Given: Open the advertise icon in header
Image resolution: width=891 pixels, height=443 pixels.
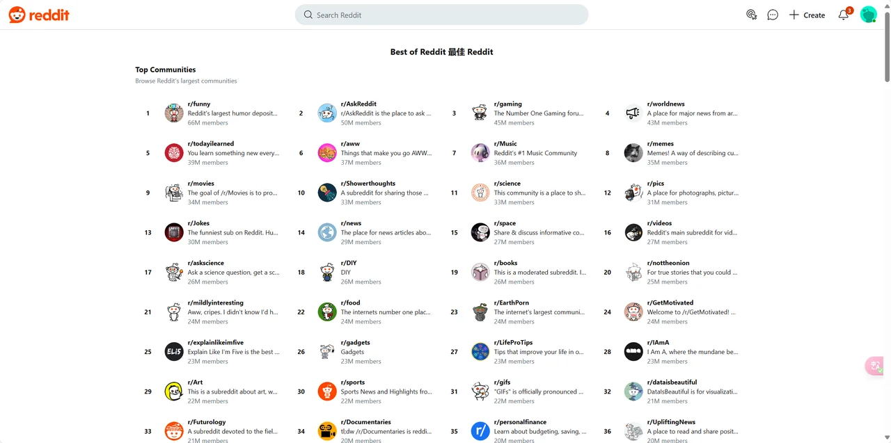Looking at the screenshot, I should coord(752,15).
